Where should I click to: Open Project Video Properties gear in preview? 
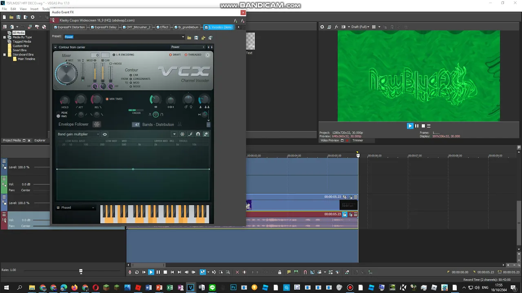322,27
